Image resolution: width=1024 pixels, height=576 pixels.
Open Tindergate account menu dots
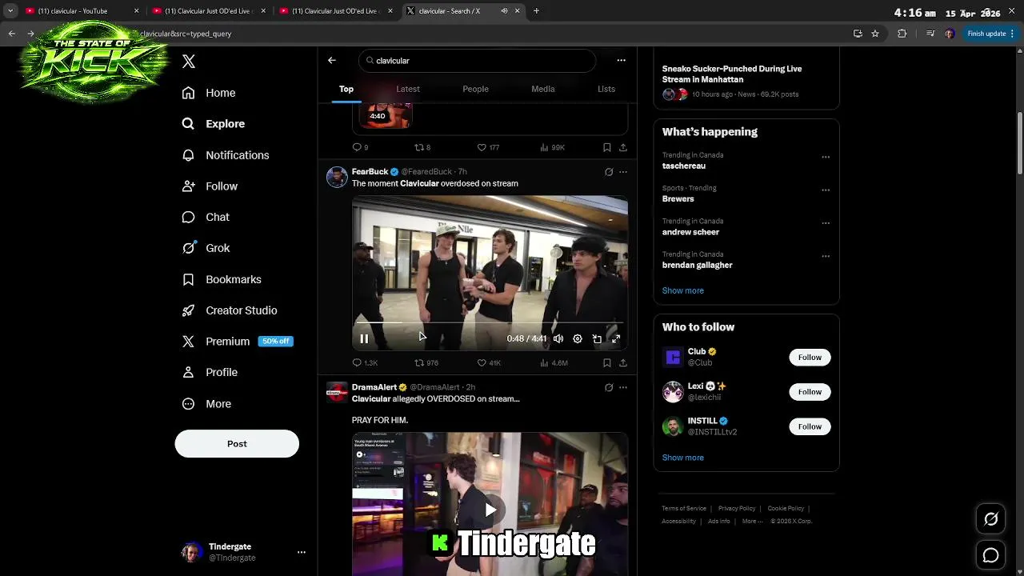click(302, 552)
